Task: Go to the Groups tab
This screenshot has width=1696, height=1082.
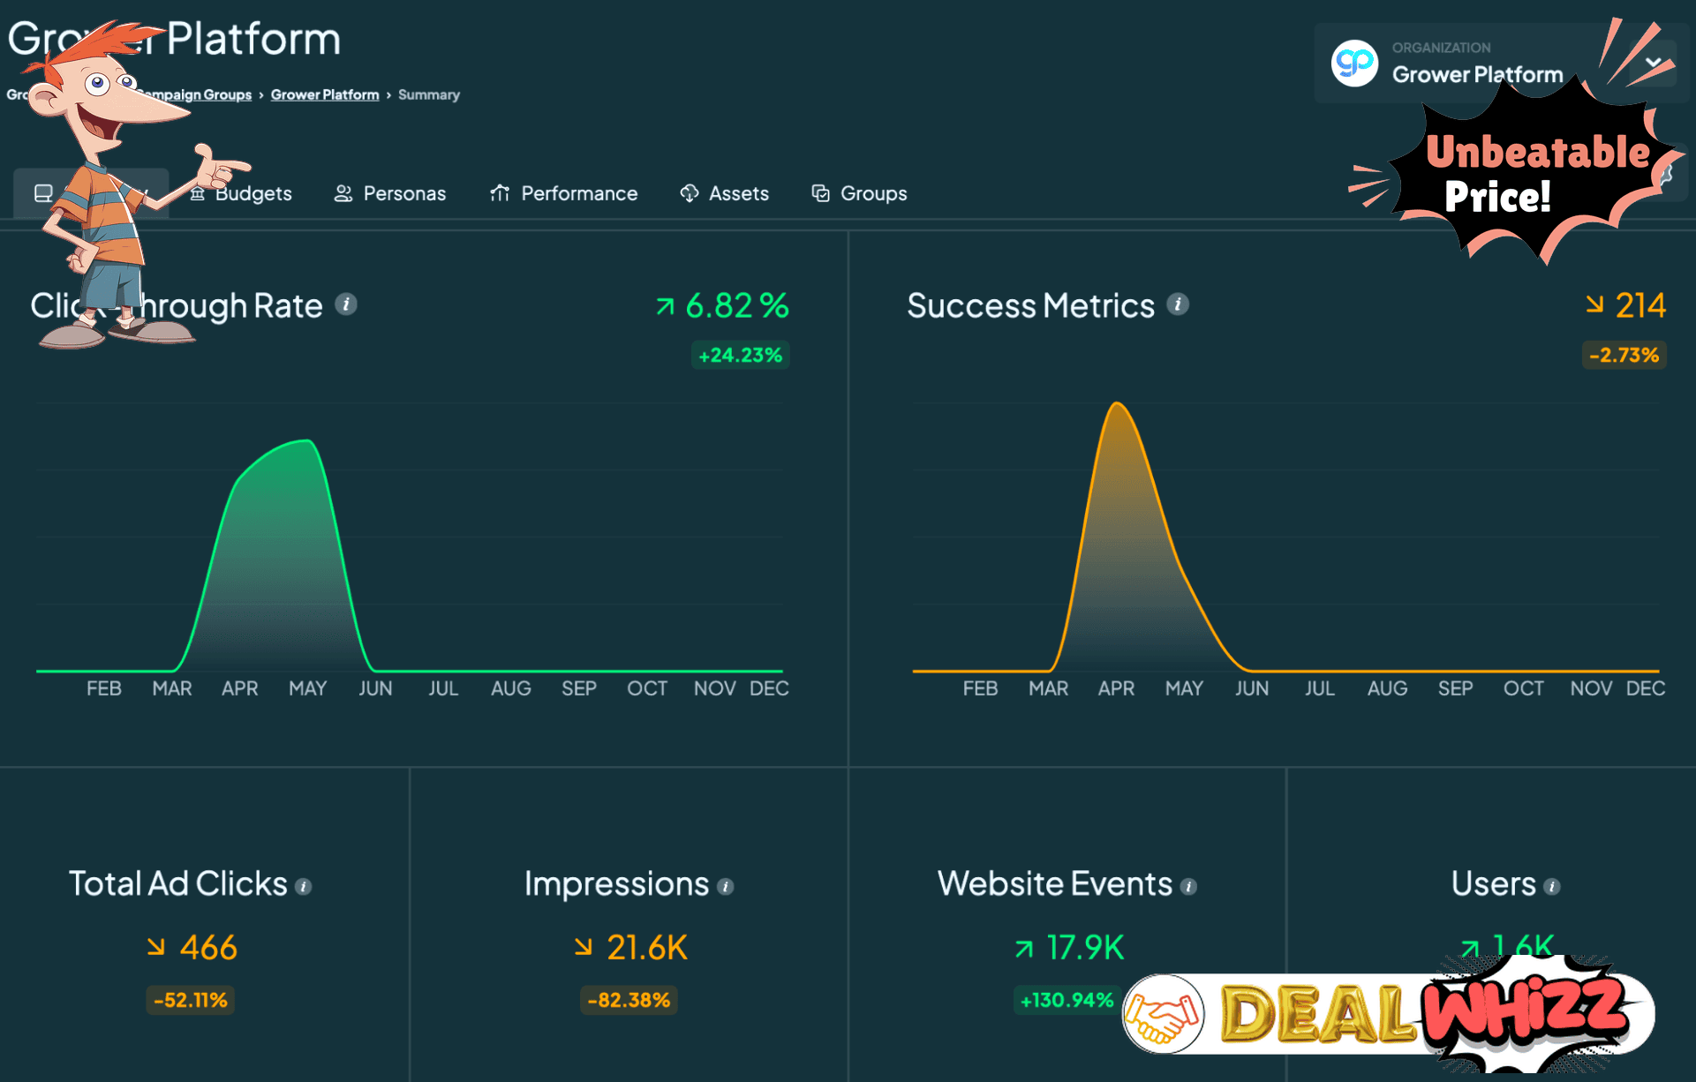Action: pyautogui.click(x=859, y=193)
